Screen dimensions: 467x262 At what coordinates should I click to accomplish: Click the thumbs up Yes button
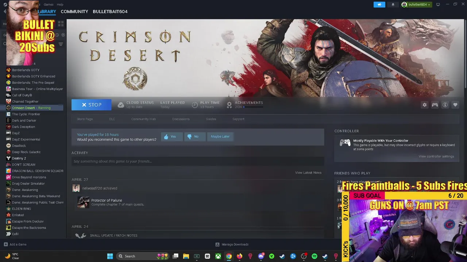tap(171, 136)
